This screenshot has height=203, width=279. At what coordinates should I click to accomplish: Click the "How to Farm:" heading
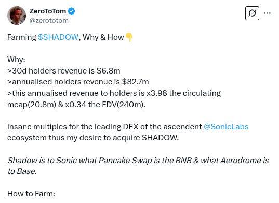tap(31, 194)
